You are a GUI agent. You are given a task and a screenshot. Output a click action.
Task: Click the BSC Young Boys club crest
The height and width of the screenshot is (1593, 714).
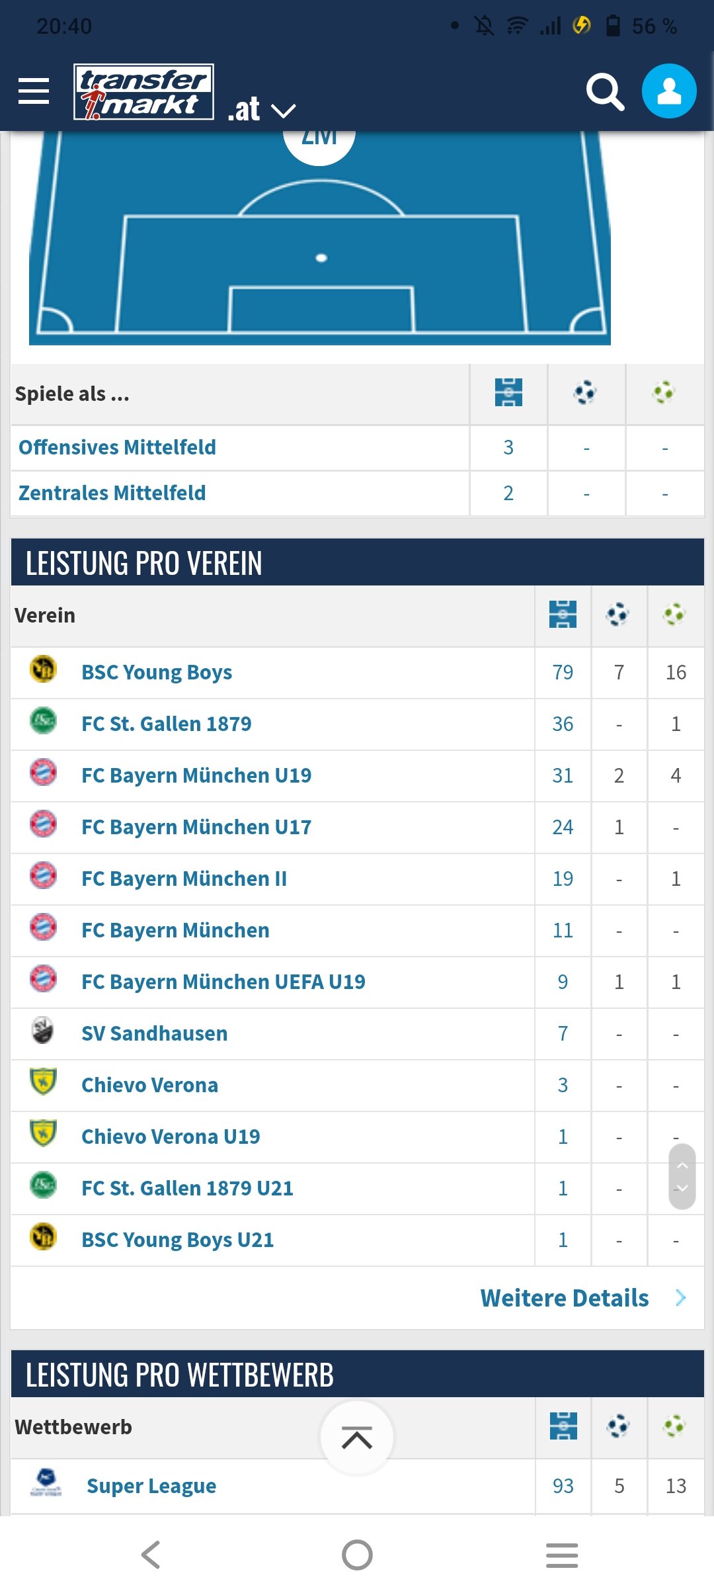pos(44,669)
